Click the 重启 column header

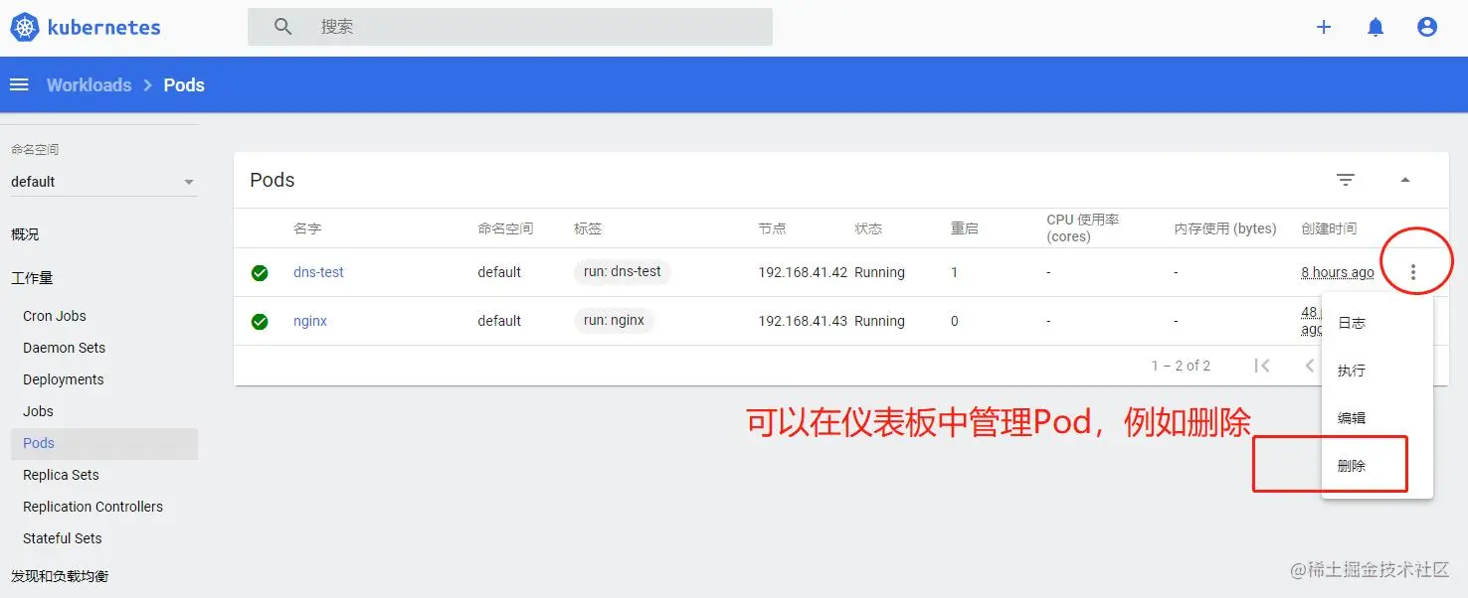[x=965, y=228]
